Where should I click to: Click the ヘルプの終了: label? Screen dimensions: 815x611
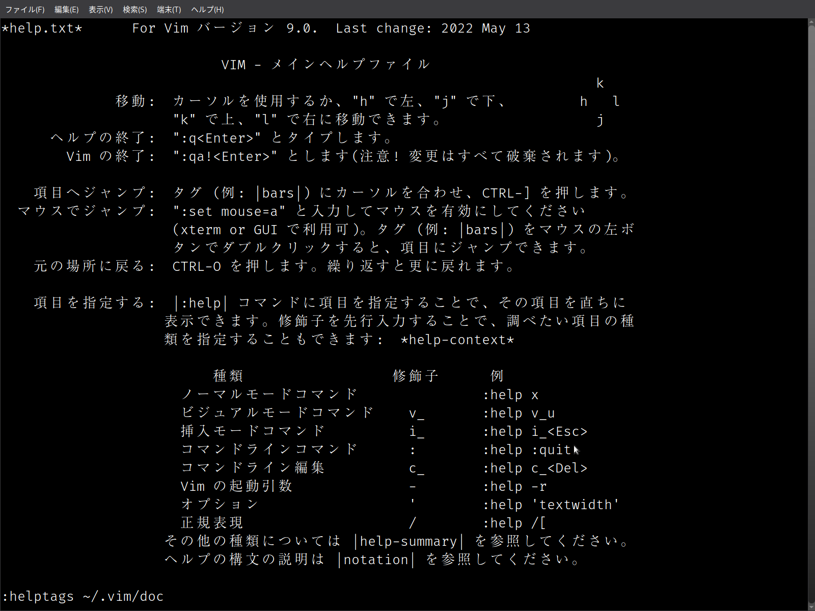(103, 138)
